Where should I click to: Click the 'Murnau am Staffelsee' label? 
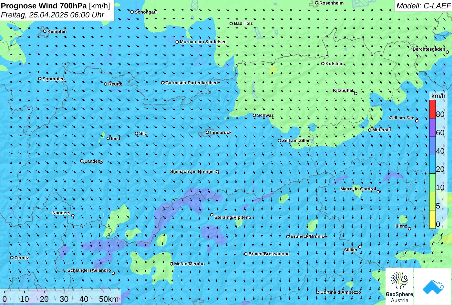pos(203,42)
